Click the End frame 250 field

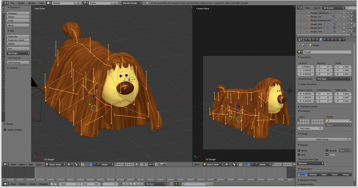[90, 184]
